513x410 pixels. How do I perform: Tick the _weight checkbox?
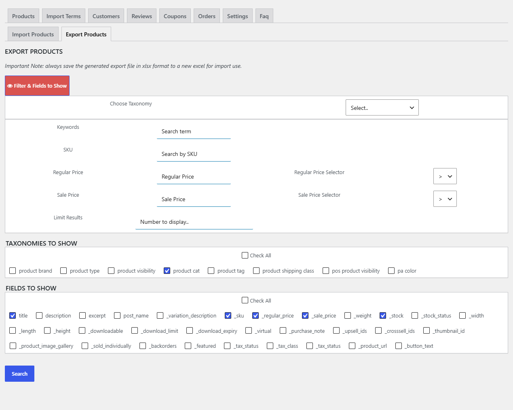pyautogui.click(x=348, y=315)
